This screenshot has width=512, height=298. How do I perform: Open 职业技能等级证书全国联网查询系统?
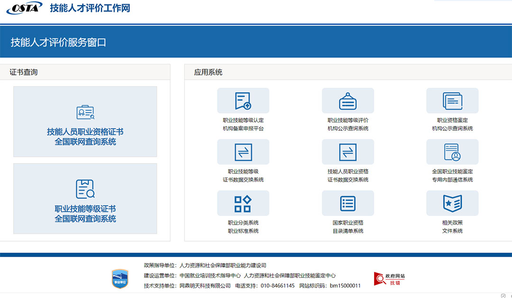[85, 199]
